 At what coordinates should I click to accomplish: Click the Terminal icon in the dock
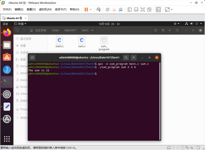click(7, 82)
